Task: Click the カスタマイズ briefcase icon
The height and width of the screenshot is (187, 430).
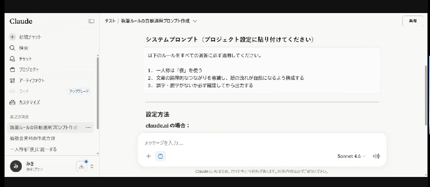Action: coord(12,103)
